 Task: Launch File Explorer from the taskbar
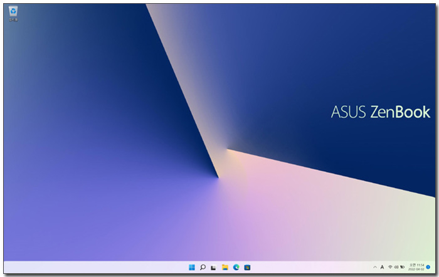pyautogui.click(x=225, y=268)
